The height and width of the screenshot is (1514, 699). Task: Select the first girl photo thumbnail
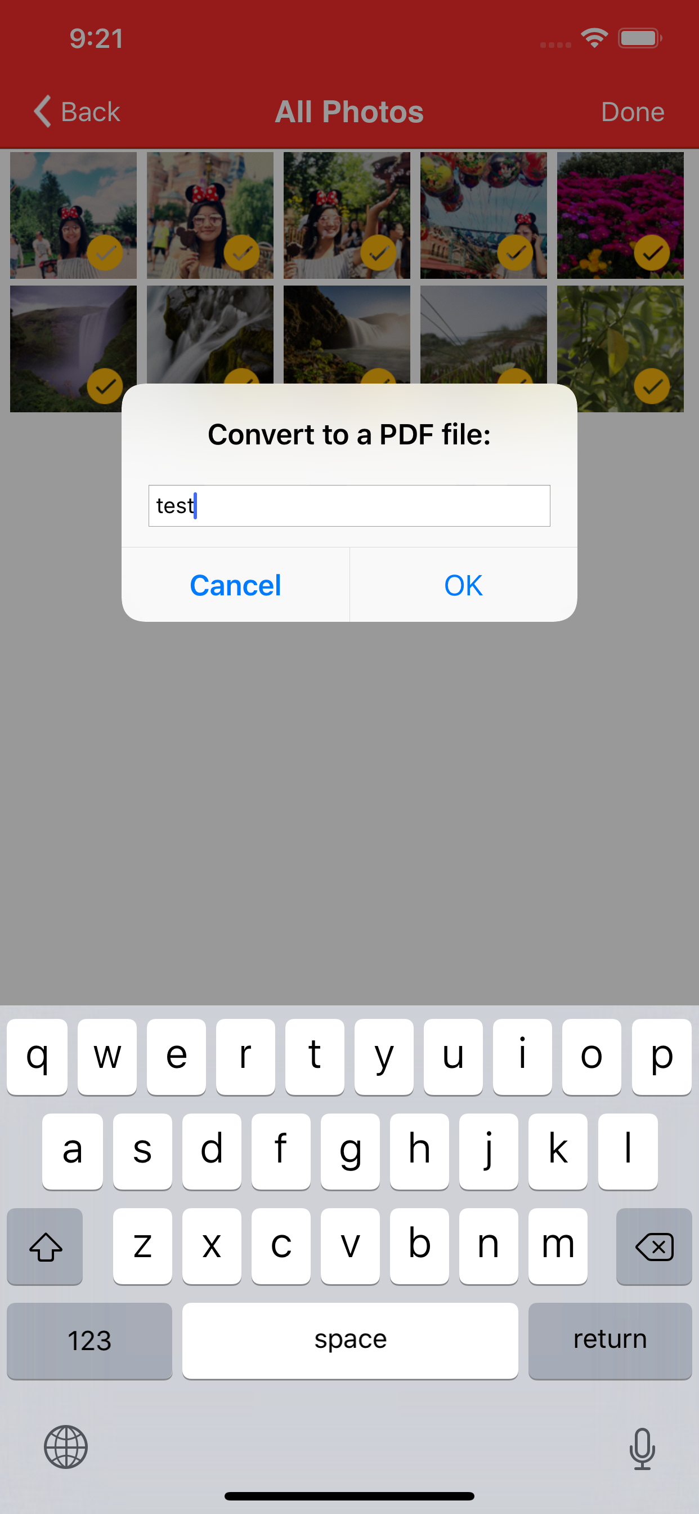[73, 215]
